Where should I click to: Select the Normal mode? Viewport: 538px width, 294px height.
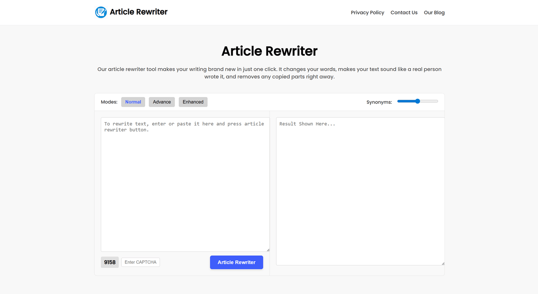(133, 102)
